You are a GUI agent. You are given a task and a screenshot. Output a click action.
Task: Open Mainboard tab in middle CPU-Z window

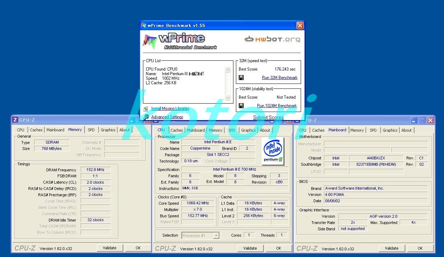coord(196,130)
